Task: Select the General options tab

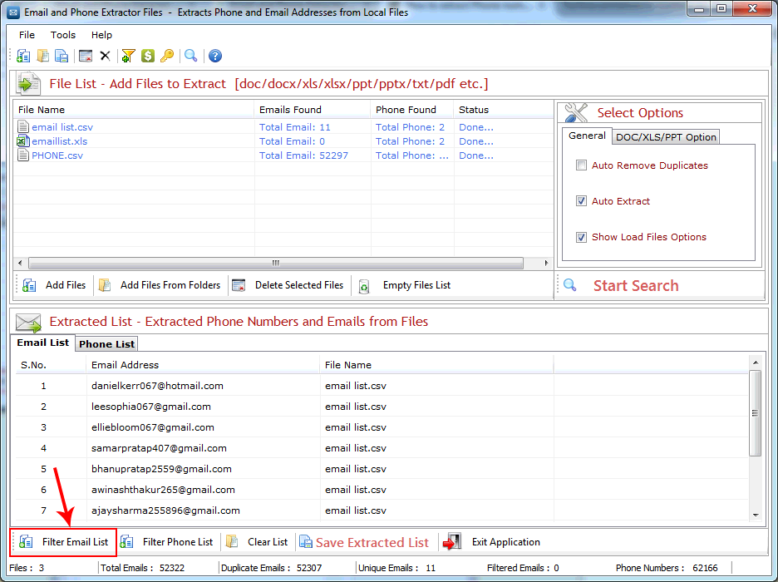Action: coord(587,136)
